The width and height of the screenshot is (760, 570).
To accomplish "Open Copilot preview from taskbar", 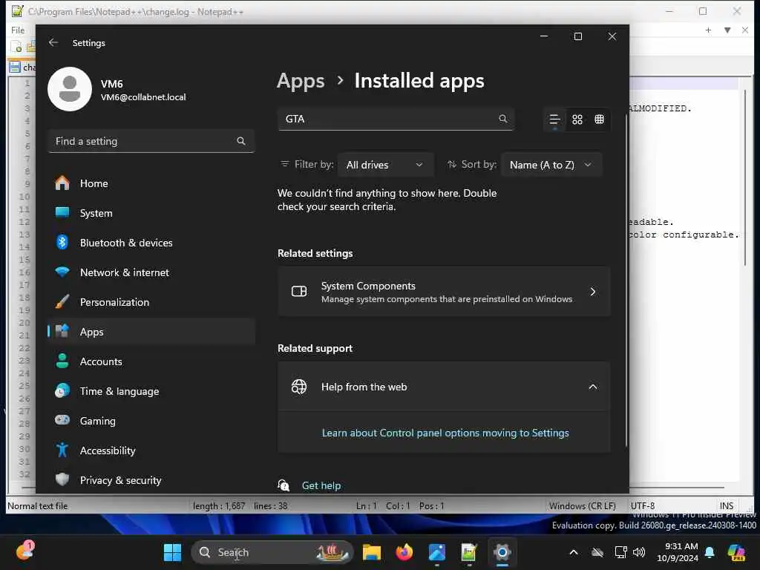I will (x=736, y=552).
